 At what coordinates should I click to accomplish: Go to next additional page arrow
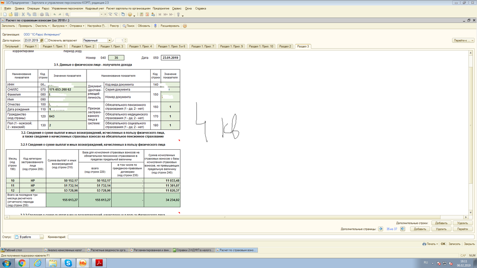(x=403, y=229)
